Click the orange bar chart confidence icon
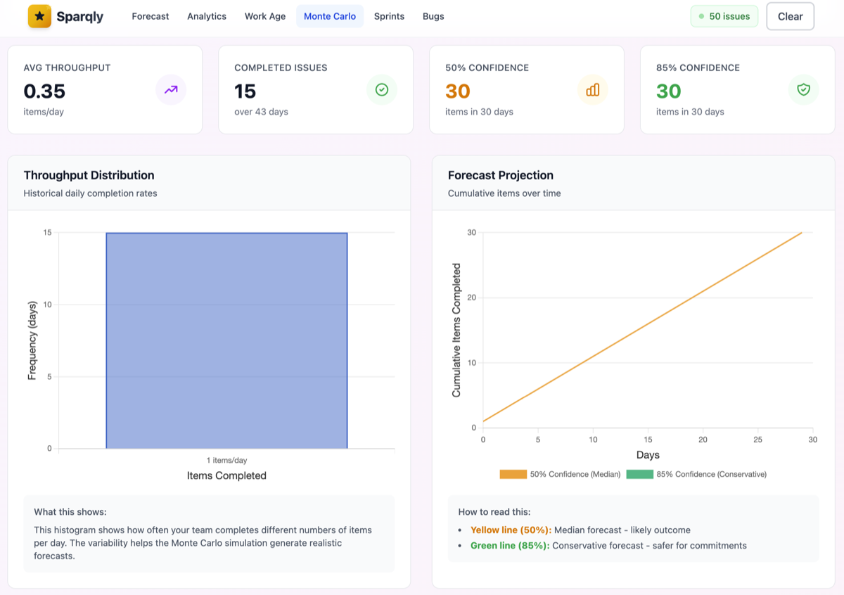844x595 pixels. (x=593, y=90)
